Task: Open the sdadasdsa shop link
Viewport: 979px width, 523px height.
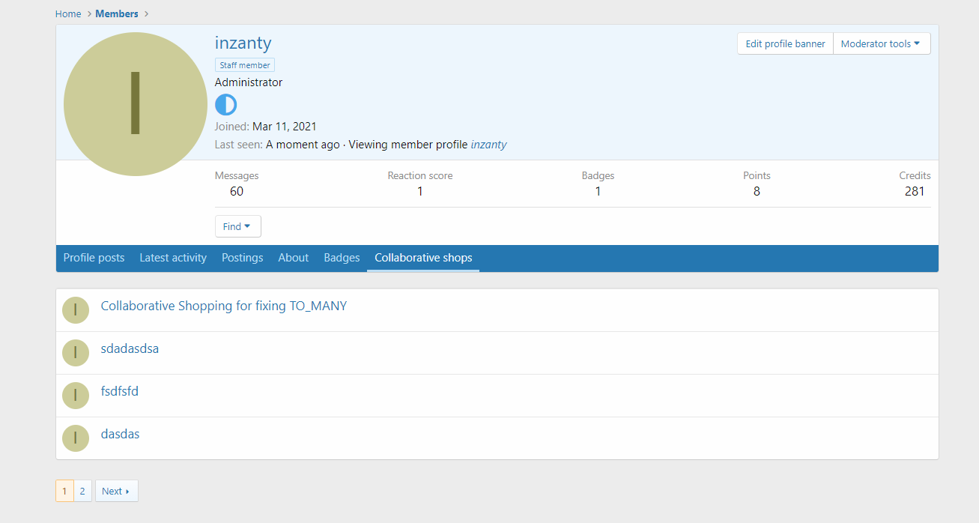Action: (x=130, y=348)
